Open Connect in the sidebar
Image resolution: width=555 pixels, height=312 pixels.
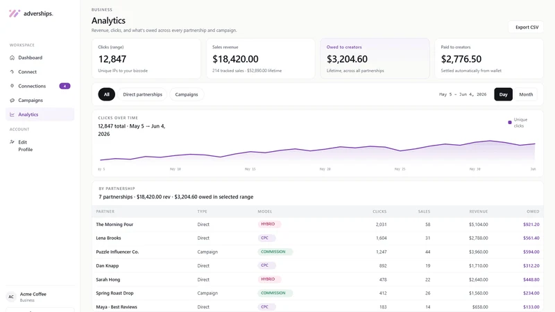(x=40, y=72)
